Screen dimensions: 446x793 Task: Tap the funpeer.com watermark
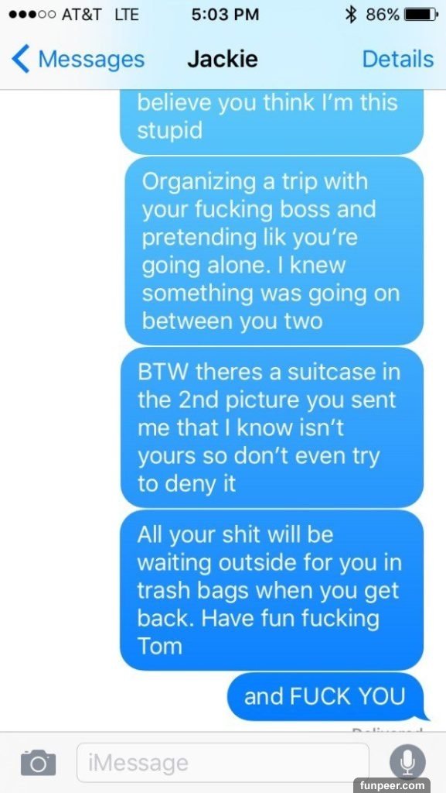pos(392,785)
